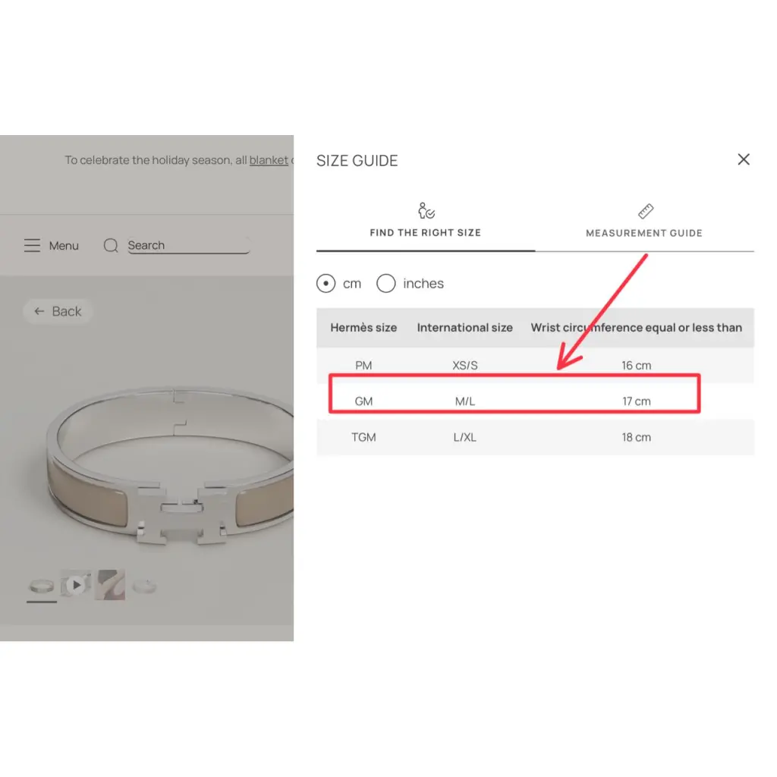Screen dimensions: 777x777
Task: Select the first bracelet thumbnail
Action: coord(42,586)
